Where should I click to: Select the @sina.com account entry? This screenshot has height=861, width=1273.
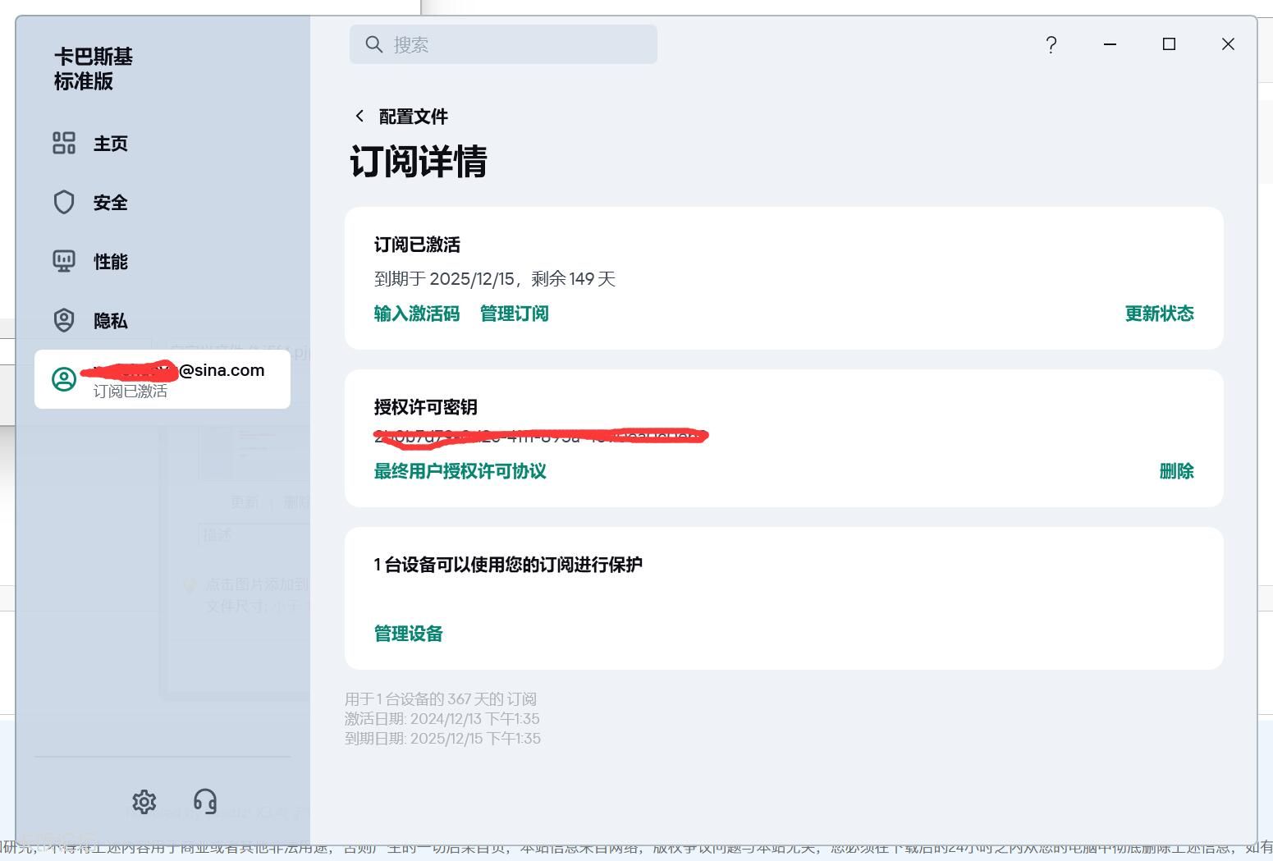[163, 379]
